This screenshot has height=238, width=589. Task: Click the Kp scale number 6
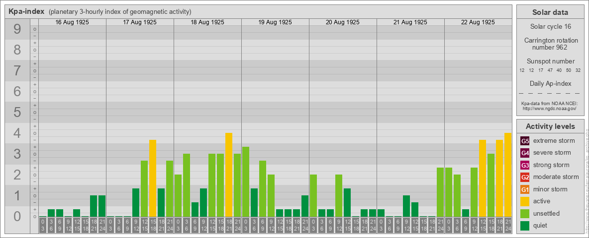17,91
